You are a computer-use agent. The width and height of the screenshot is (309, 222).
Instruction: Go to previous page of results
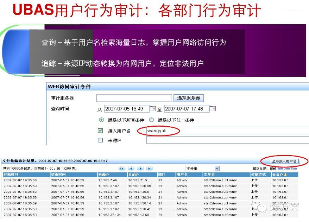[131, 169]
